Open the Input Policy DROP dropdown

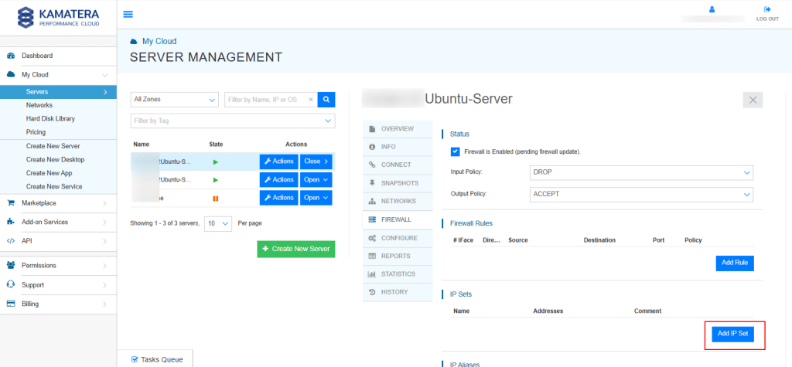pos(640,172)
